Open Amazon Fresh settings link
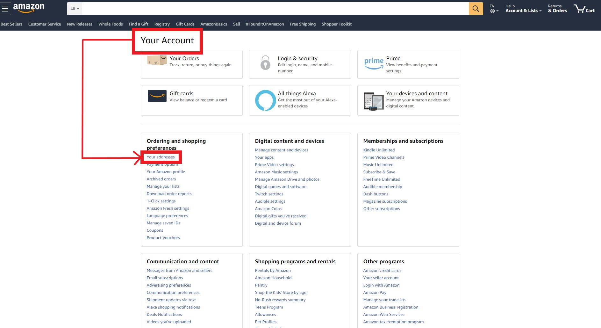 168,208
